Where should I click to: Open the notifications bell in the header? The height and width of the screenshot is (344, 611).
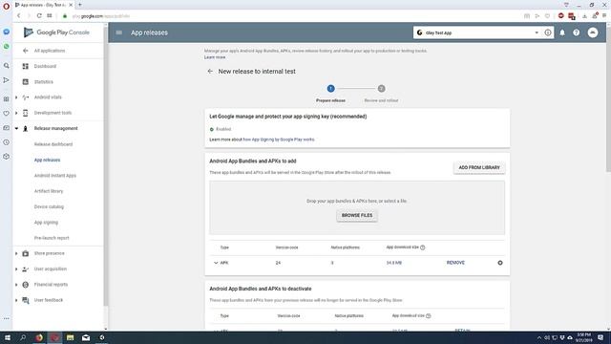coord(562,32)
